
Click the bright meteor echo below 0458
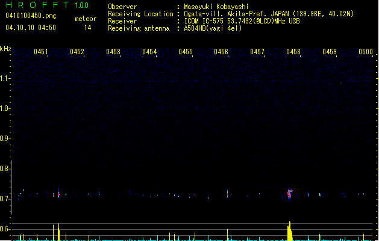[290, 193]
